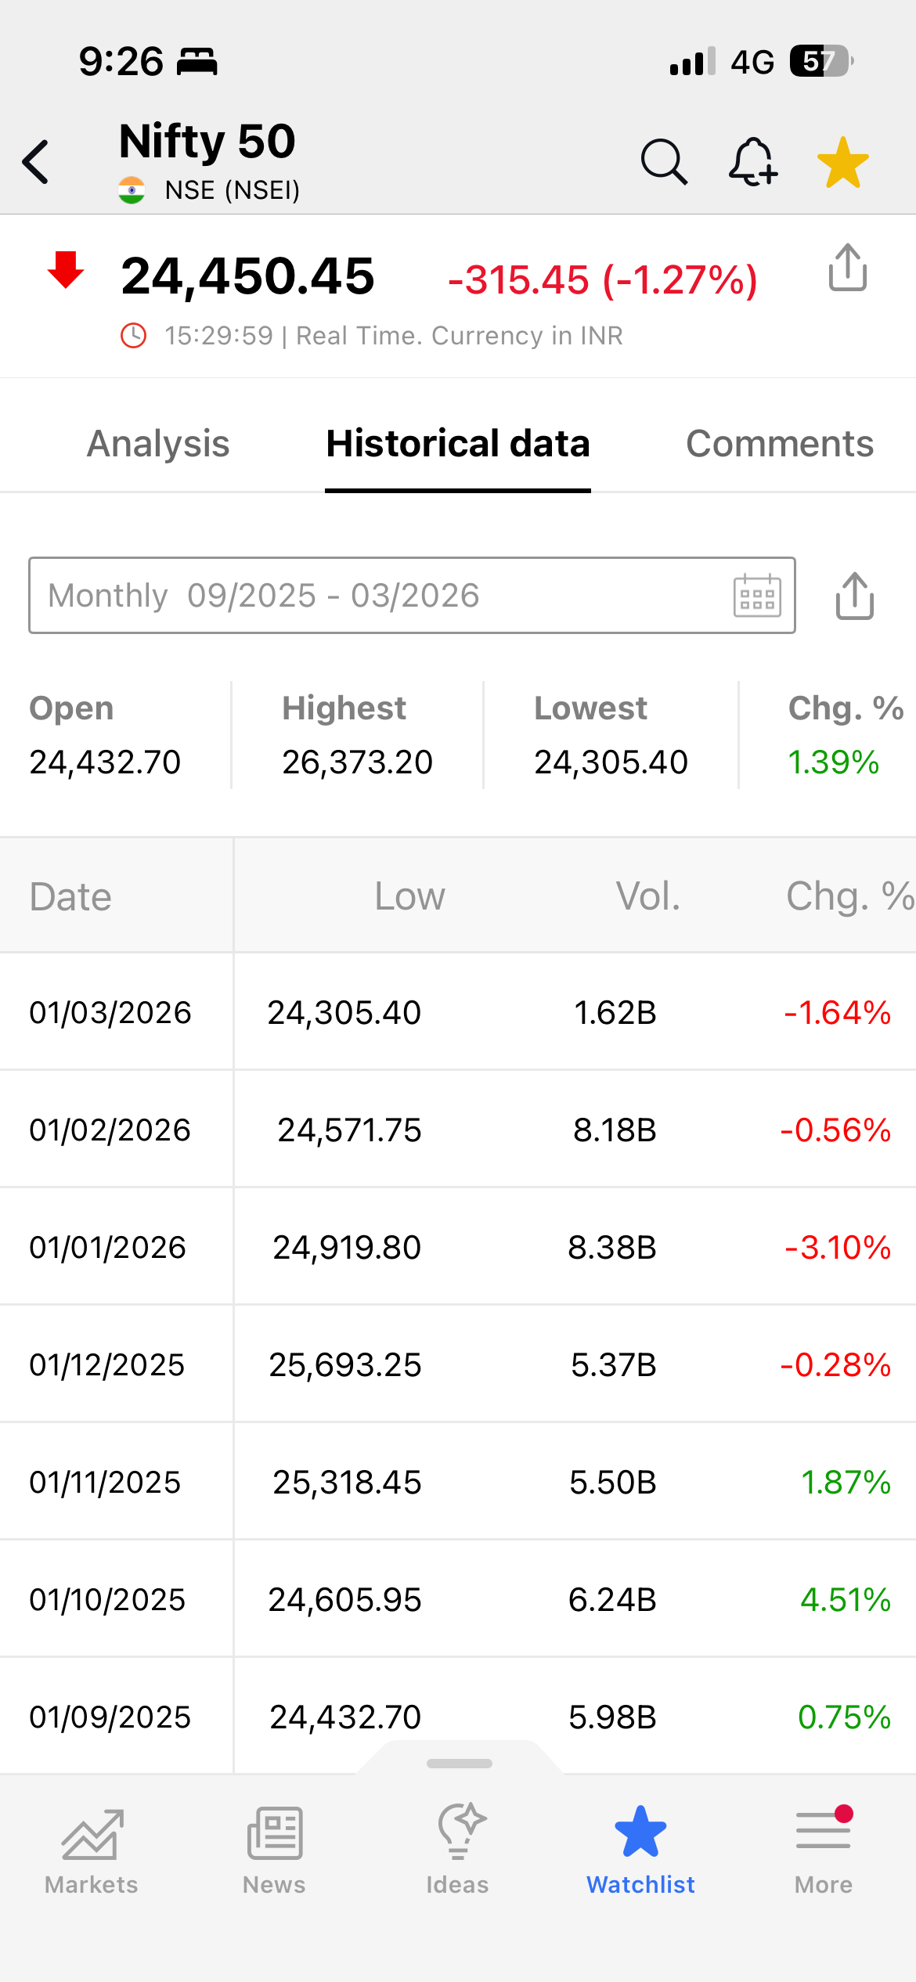Tap the bell alert icon
The height and width of the screenshot is (1982, 916).
click(752, 162)
